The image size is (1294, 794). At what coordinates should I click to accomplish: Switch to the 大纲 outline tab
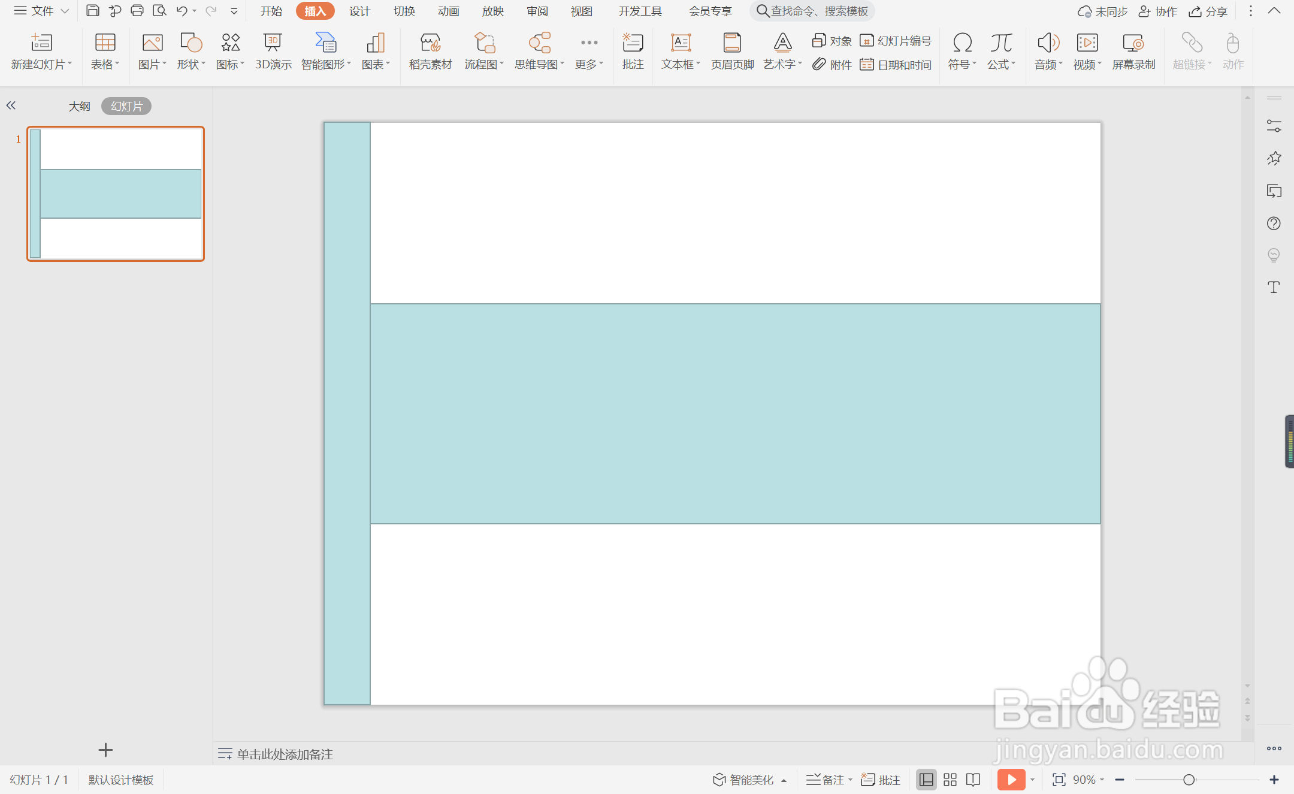pos(79,106)
